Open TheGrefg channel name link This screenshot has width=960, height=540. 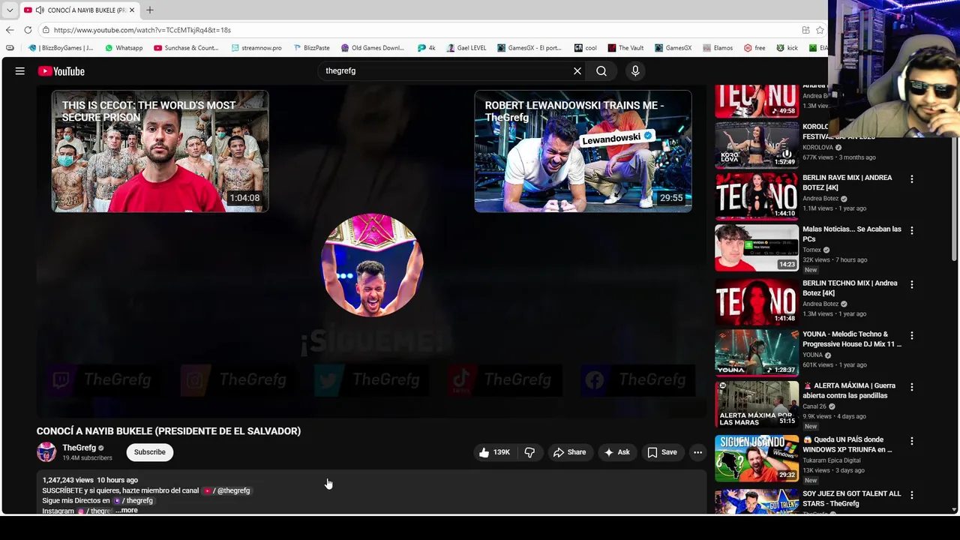coord(79,448)
